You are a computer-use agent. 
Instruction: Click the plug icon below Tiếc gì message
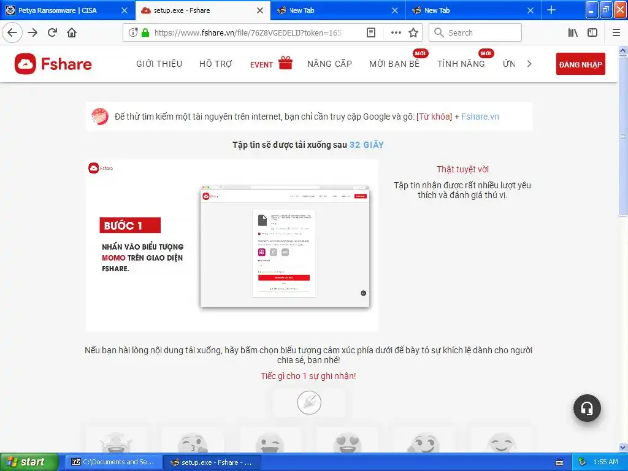tap(309, 402)
